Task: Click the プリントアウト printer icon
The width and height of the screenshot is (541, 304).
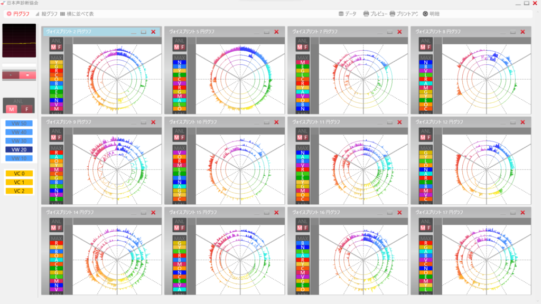Action: (393, 14)
